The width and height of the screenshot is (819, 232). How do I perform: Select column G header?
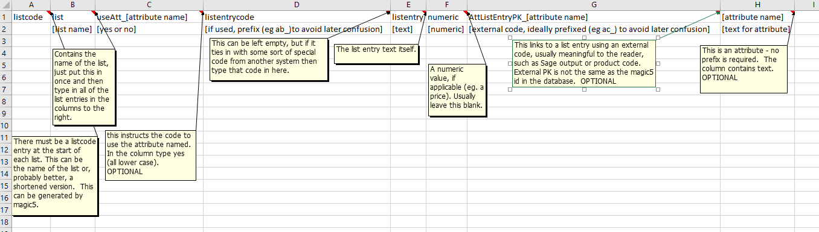pos(594,5)
